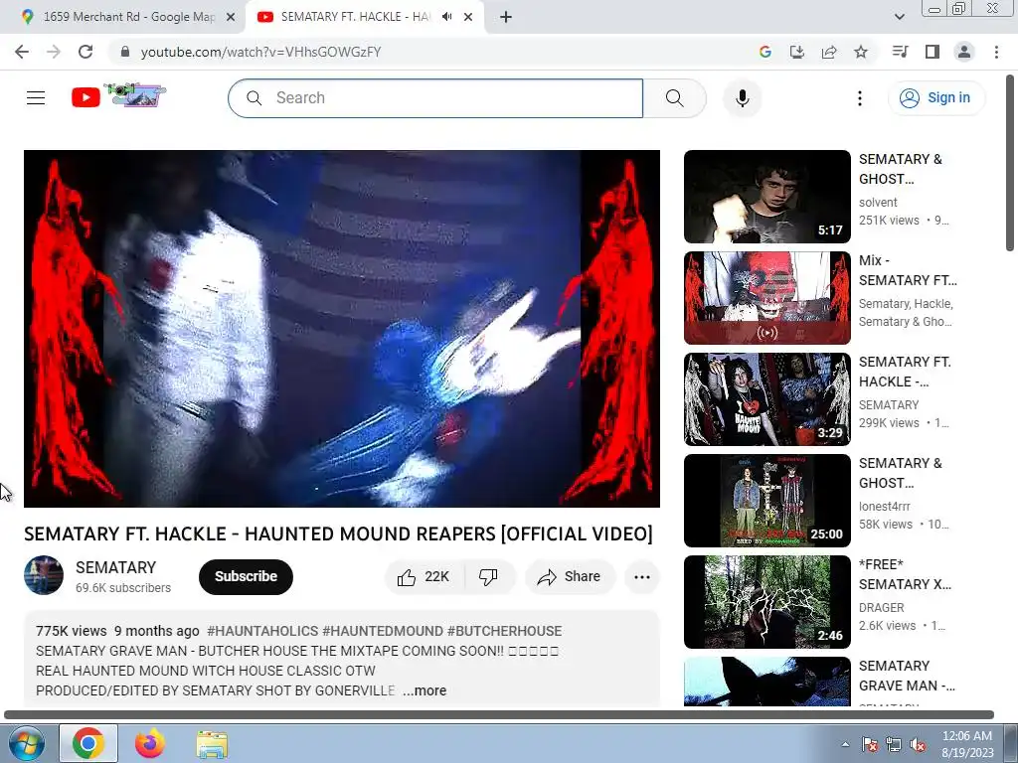This screenshot has width=1018, height=763.
Task: Open the tab search dropdown chevron
Action: coord(899,18)
